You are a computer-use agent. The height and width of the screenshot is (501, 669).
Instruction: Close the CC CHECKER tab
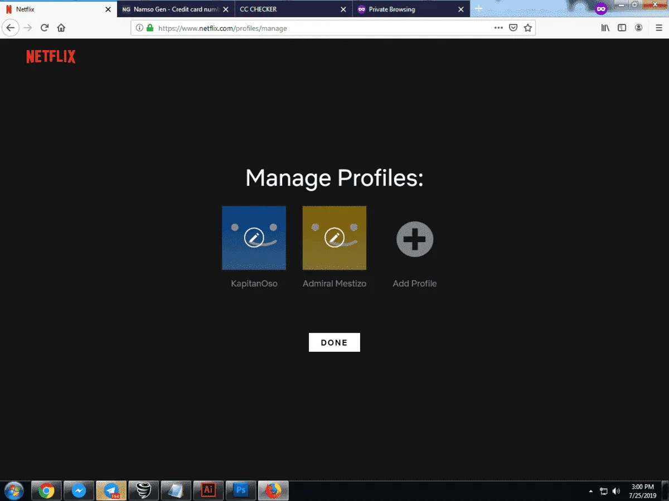pos(343,9)
